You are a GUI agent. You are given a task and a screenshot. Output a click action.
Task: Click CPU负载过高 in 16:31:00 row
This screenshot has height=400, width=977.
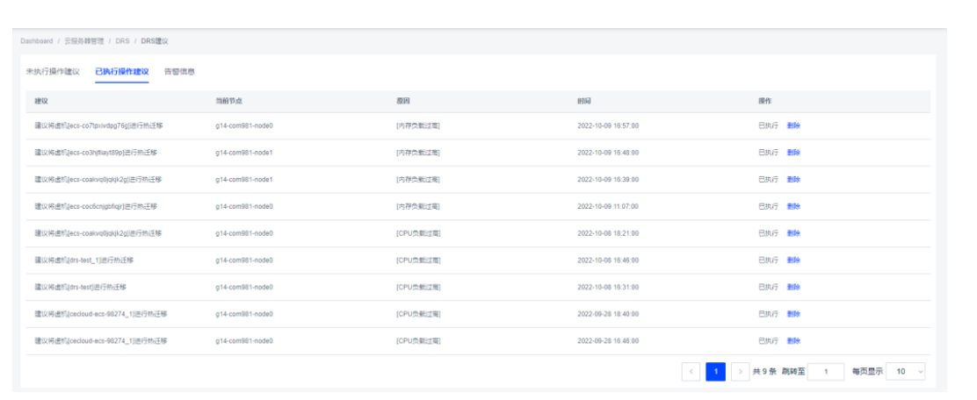point(418,287)
